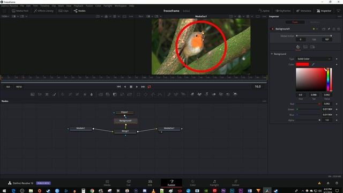Select the Text+ tool in toolbar
343x193 pixels.
(47, 94)
